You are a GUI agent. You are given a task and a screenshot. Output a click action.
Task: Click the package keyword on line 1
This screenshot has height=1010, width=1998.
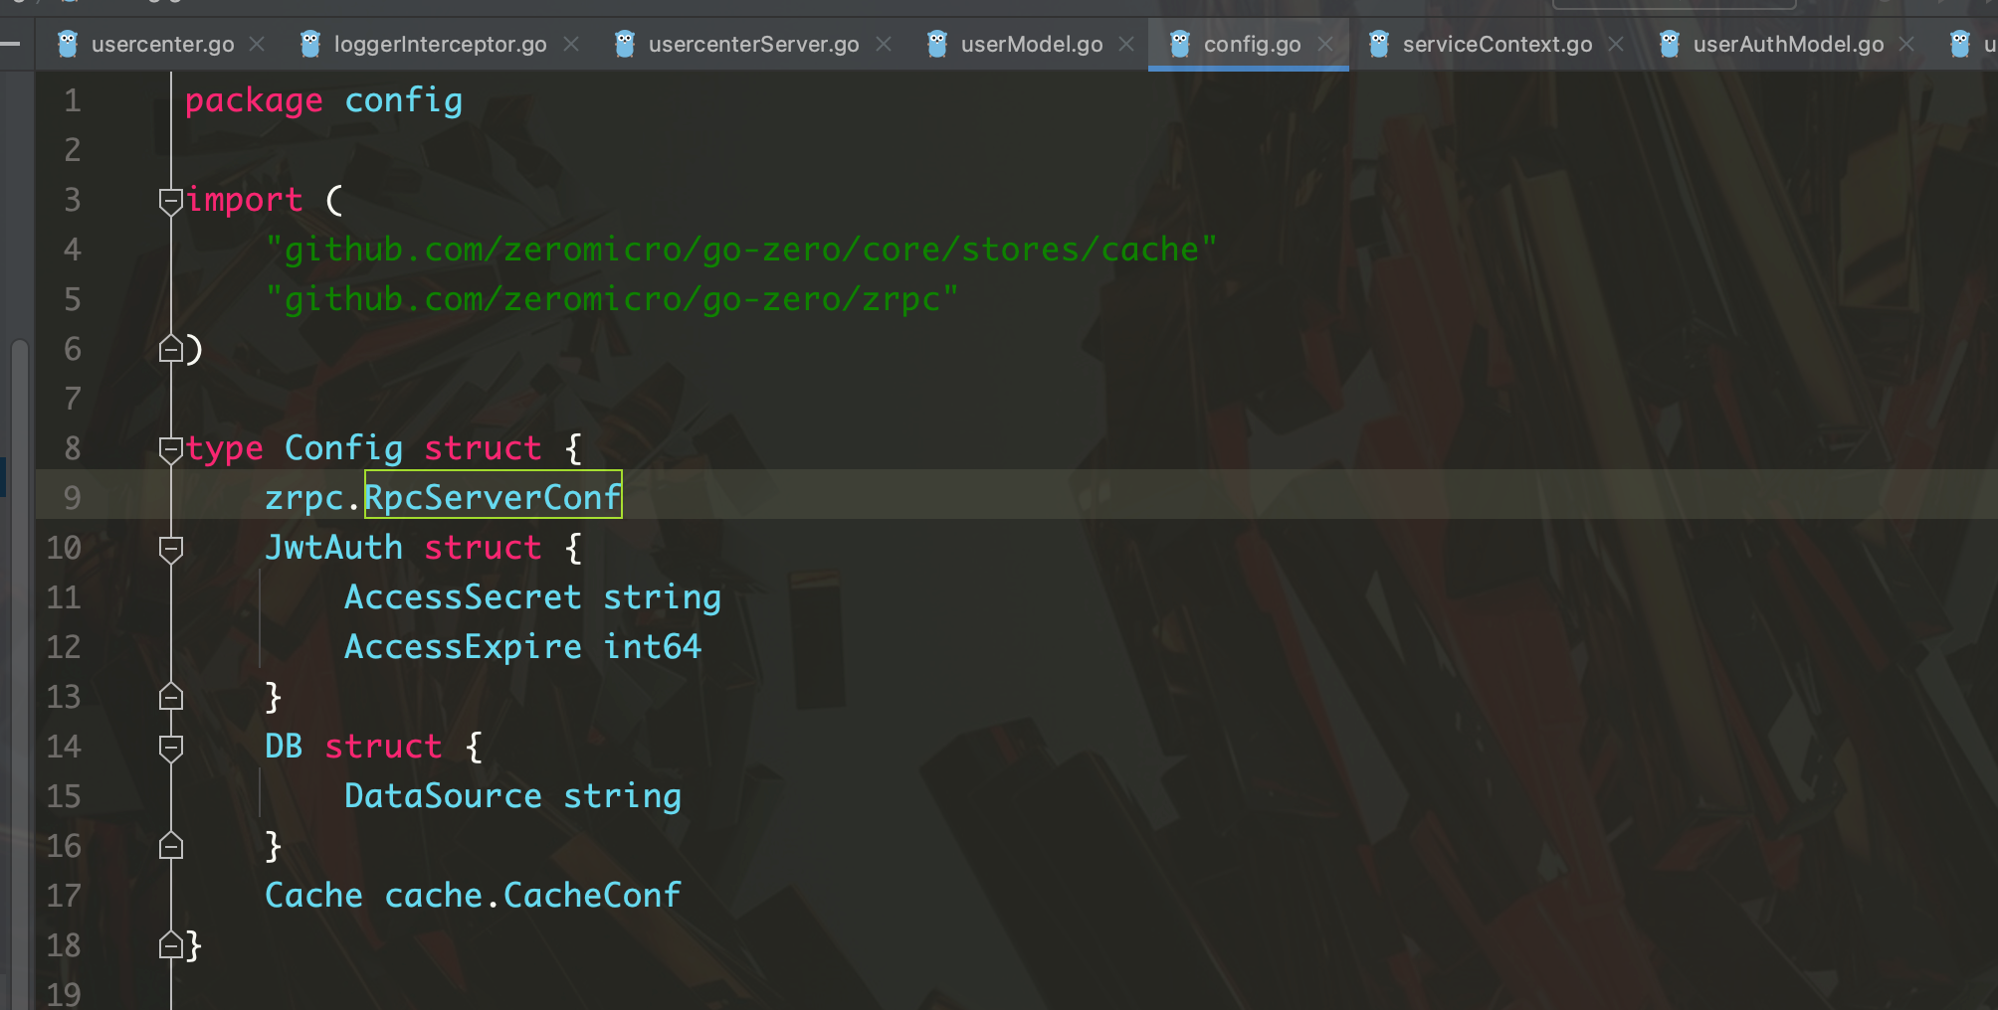254,101
